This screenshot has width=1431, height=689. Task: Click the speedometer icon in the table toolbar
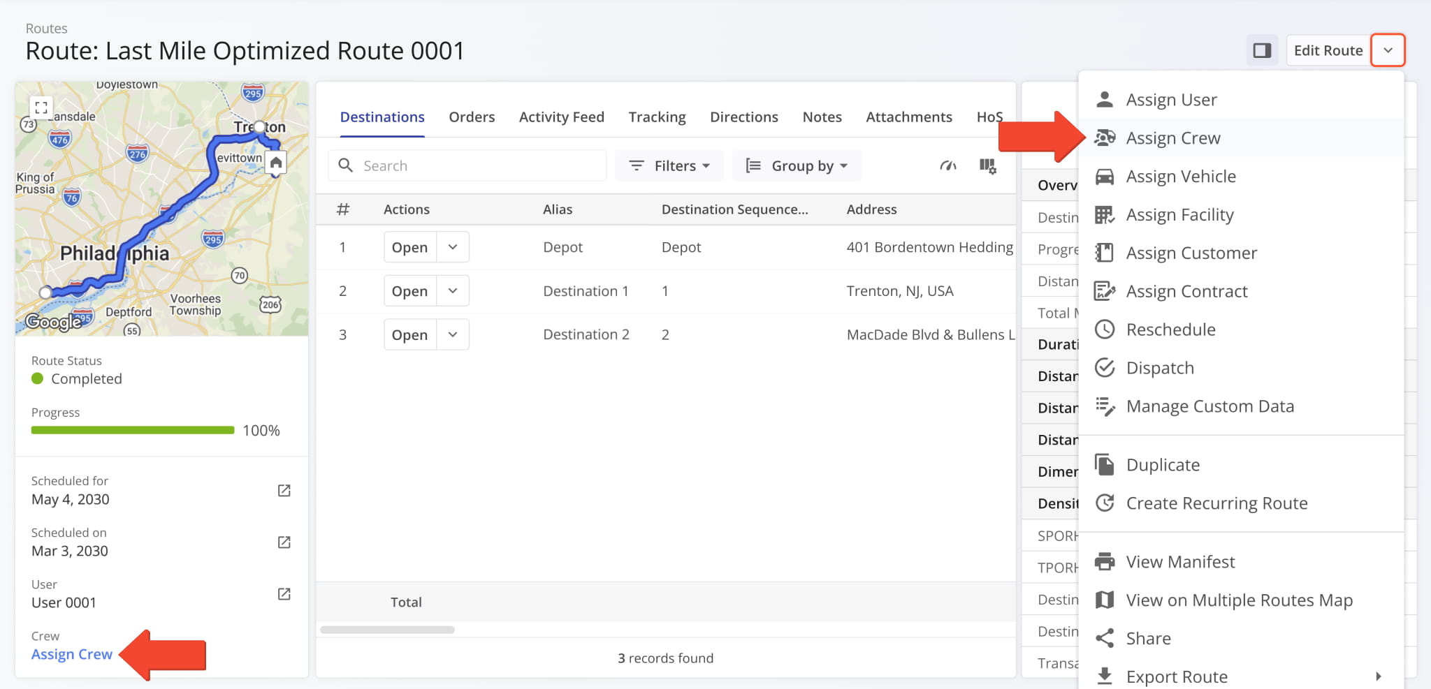point(947,166)
